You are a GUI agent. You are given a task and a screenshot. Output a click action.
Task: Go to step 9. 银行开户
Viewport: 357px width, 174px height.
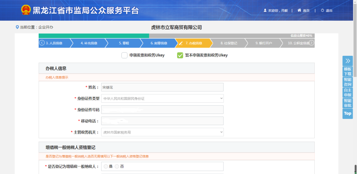[x=264, y=43]
